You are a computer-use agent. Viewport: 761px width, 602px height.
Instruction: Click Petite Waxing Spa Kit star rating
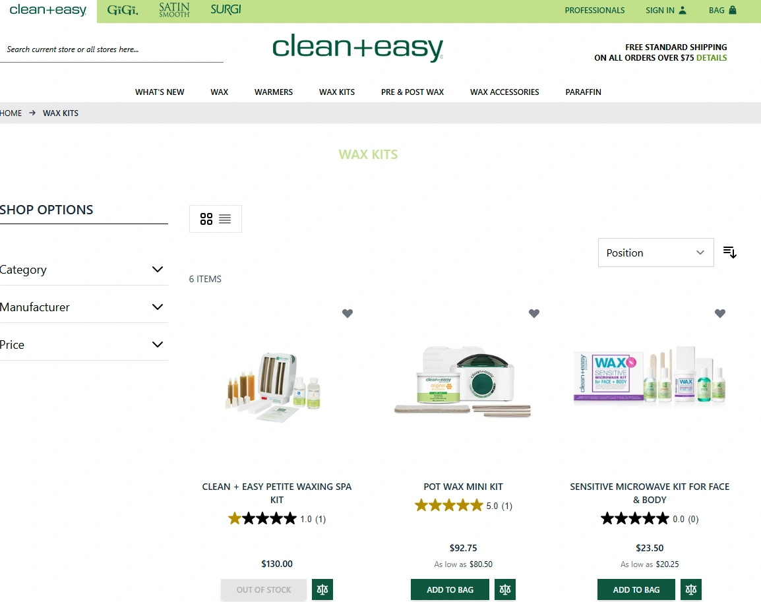pyautogui.click(x=262, y=518)
